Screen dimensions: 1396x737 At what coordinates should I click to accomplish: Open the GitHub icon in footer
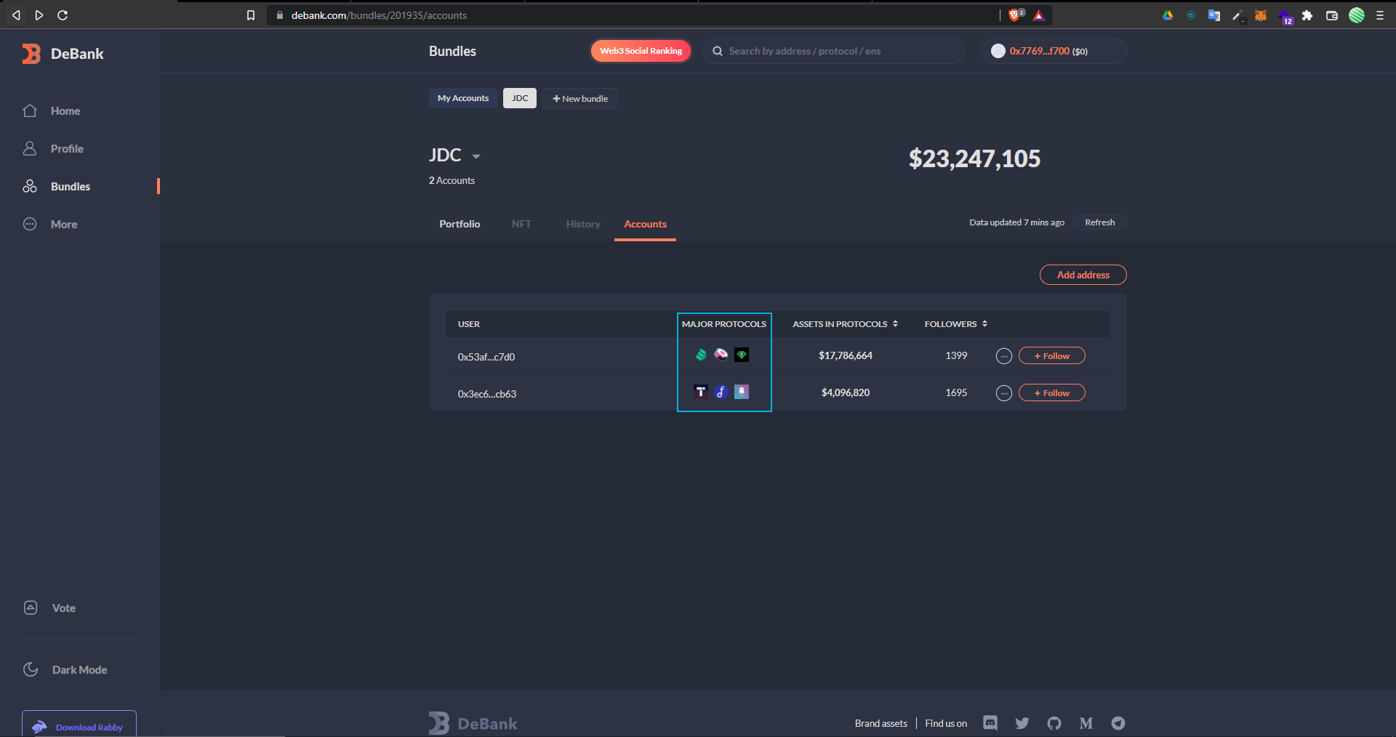pyautogui.click(x=1054, y=723)
